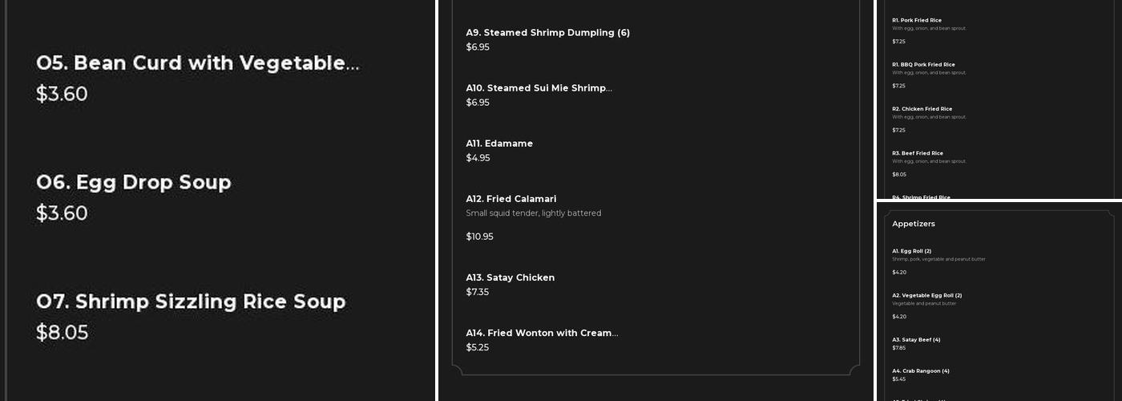Screen dimensions: 1122x401
Task: Select R1. BBQ Pork Fried Rice
Action: click(x=923, y=64)
